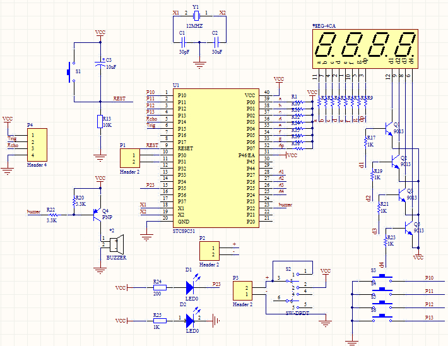448x346 pixels.
Task: Select the P2 Header 2 connector
Action: (x=209, y=251)
